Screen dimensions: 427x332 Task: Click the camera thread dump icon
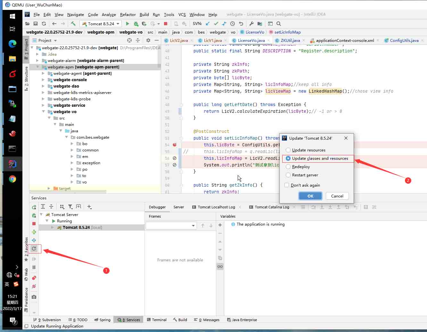[34, 297]
